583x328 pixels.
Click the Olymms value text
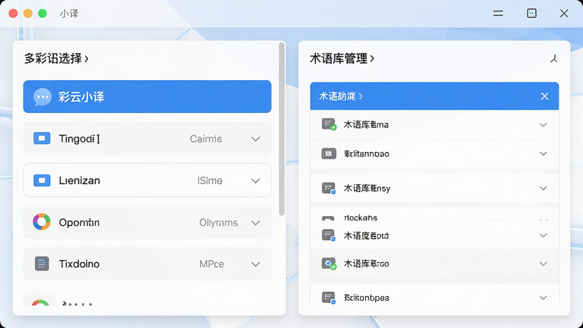click(218, 223)
